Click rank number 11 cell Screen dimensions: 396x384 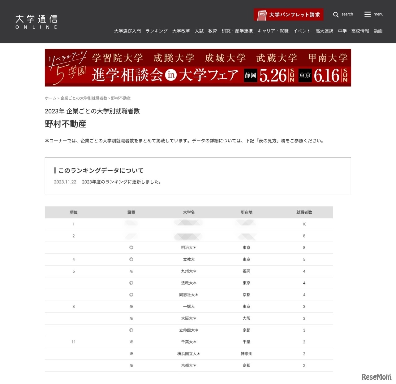pyautogui.click(x=74, y=342)
